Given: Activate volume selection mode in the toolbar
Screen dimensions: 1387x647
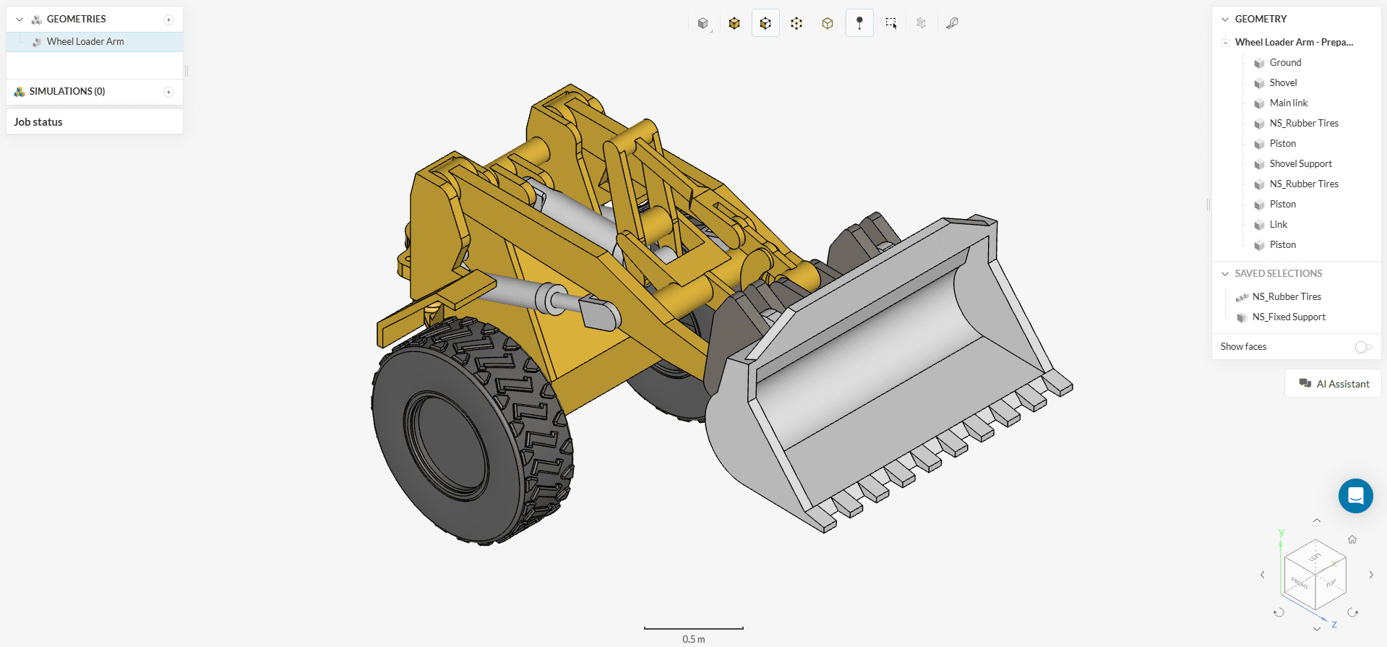Looking at the screenshot, I should point(734,23).
